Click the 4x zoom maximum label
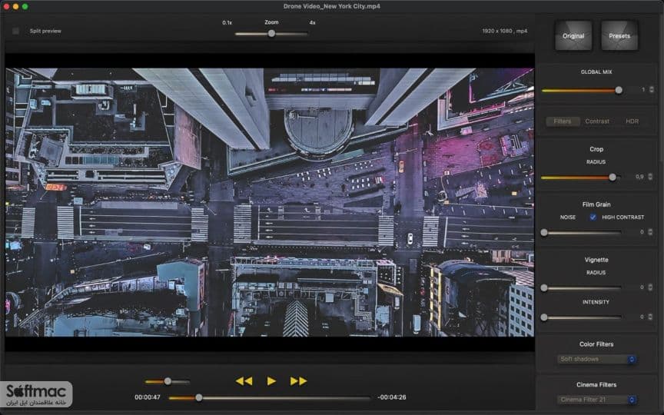Image resolution: width=664 pixels, height=415 pixels. (312, 22)
